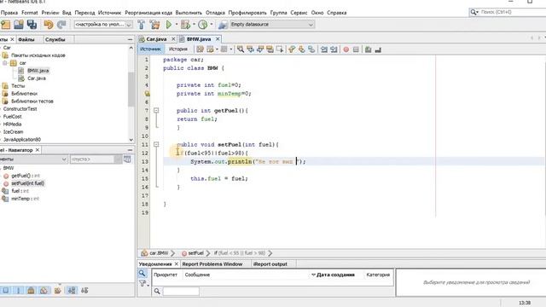Collapse getFuel method fold at line 7

point(156,110)
